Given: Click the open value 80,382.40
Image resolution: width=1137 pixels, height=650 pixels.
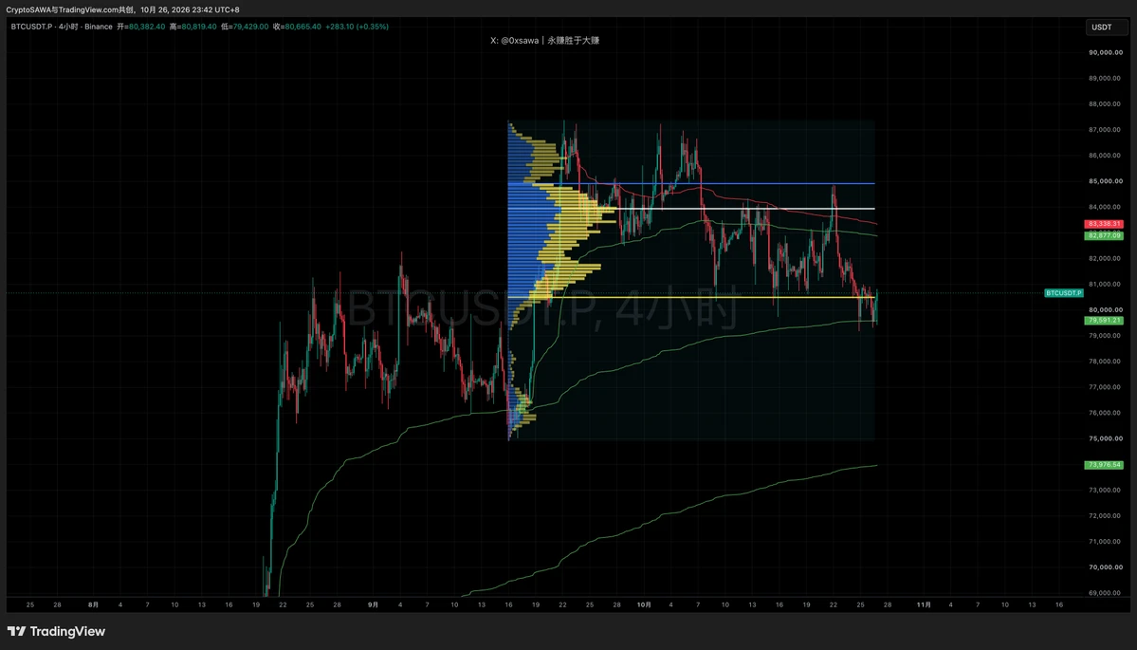Looking at the screenshot, I should (147, 27).
